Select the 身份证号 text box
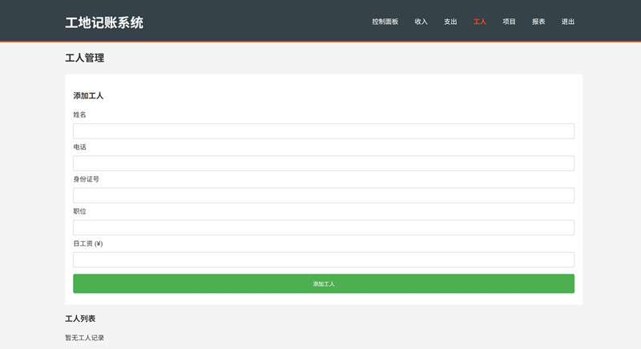The height and width of the screenshot is (349, 641). [x=324, y=195]
